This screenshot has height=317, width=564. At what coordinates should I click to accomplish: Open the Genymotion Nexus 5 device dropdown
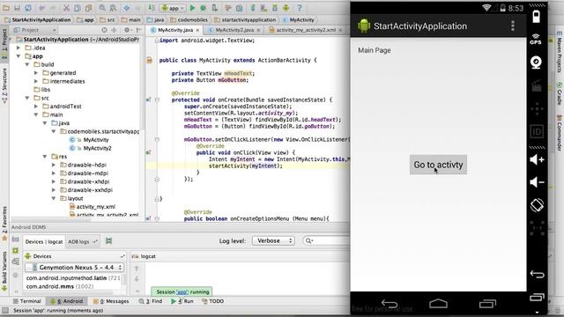pos(75,268)
